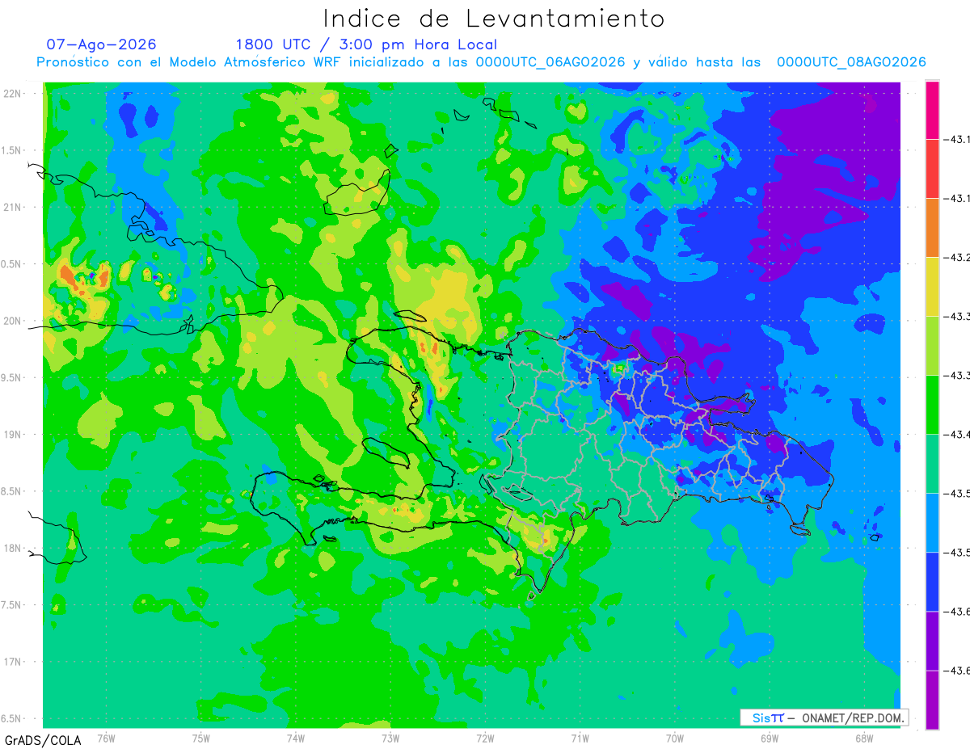Click the 'ONAMET/REP.DOM.' source label box
The height and width of the screenshot is (749, 970).
pos(824,717)
